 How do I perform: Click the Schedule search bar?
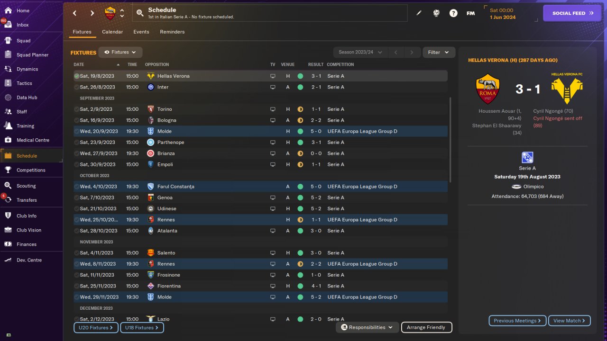click(270, 13)
